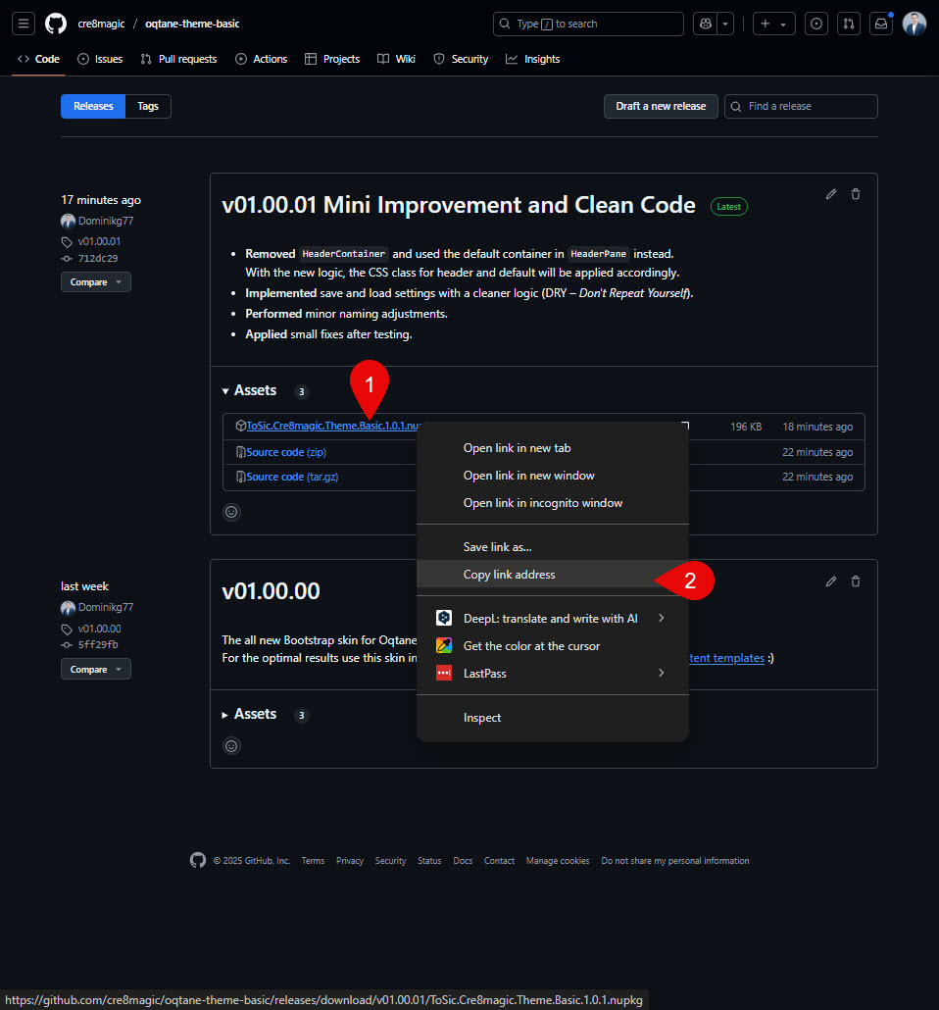Viewport: 939px width, 1010px height.
Task: Go to GitHub home via Octocat logo
Action: point(56,24)
